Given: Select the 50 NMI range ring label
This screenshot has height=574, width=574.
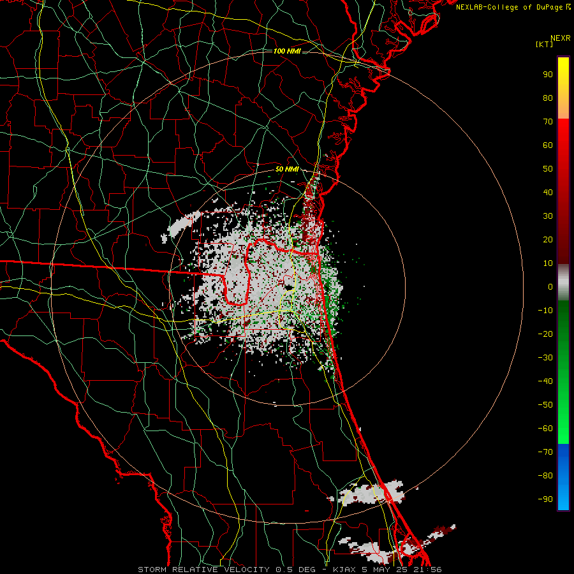Looking at the screenshot, I should [x=287, y=169].
